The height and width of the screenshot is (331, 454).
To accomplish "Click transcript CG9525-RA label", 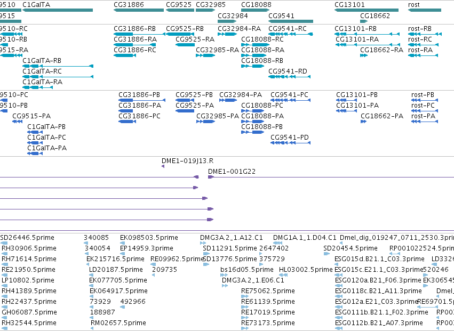I will coord(195,39).
